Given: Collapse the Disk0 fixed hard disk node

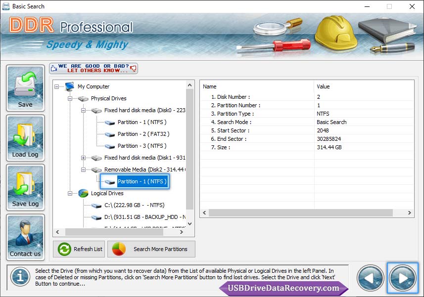Looking at the screenshot, I should (x=83, y=110).
